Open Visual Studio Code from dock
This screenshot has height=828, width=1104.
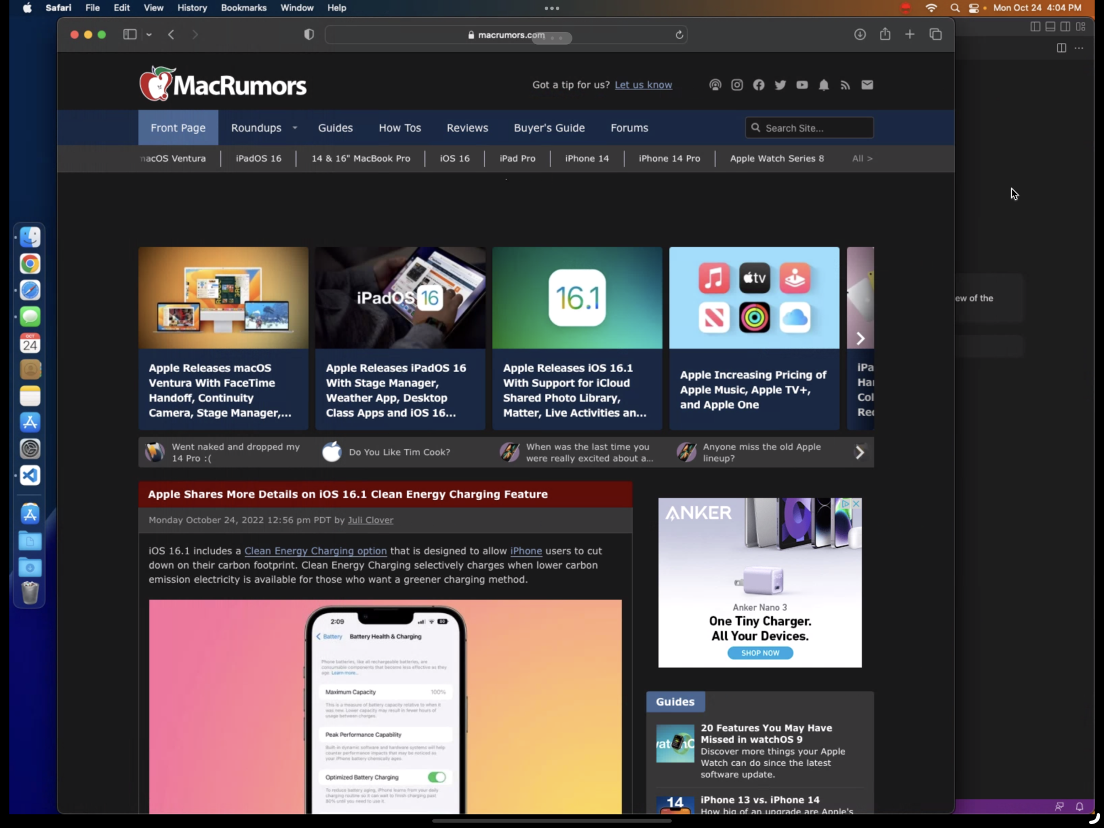point(30,475)
